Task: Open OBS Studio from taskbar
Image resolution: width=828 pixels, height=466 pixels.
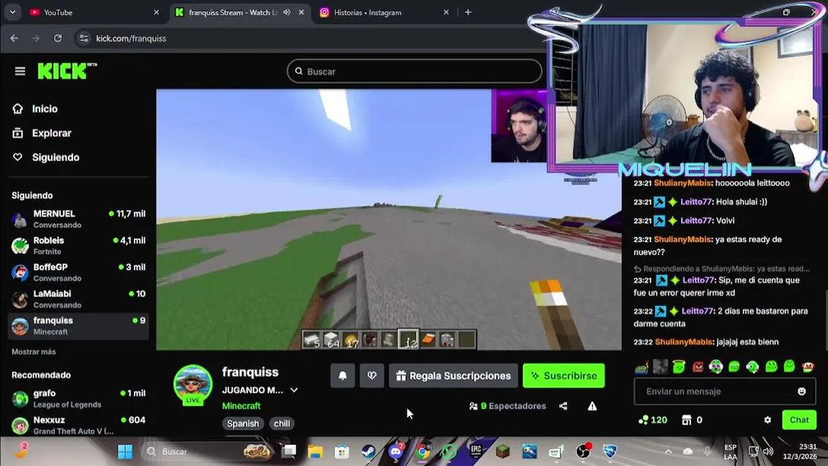Action: (583, 451)
